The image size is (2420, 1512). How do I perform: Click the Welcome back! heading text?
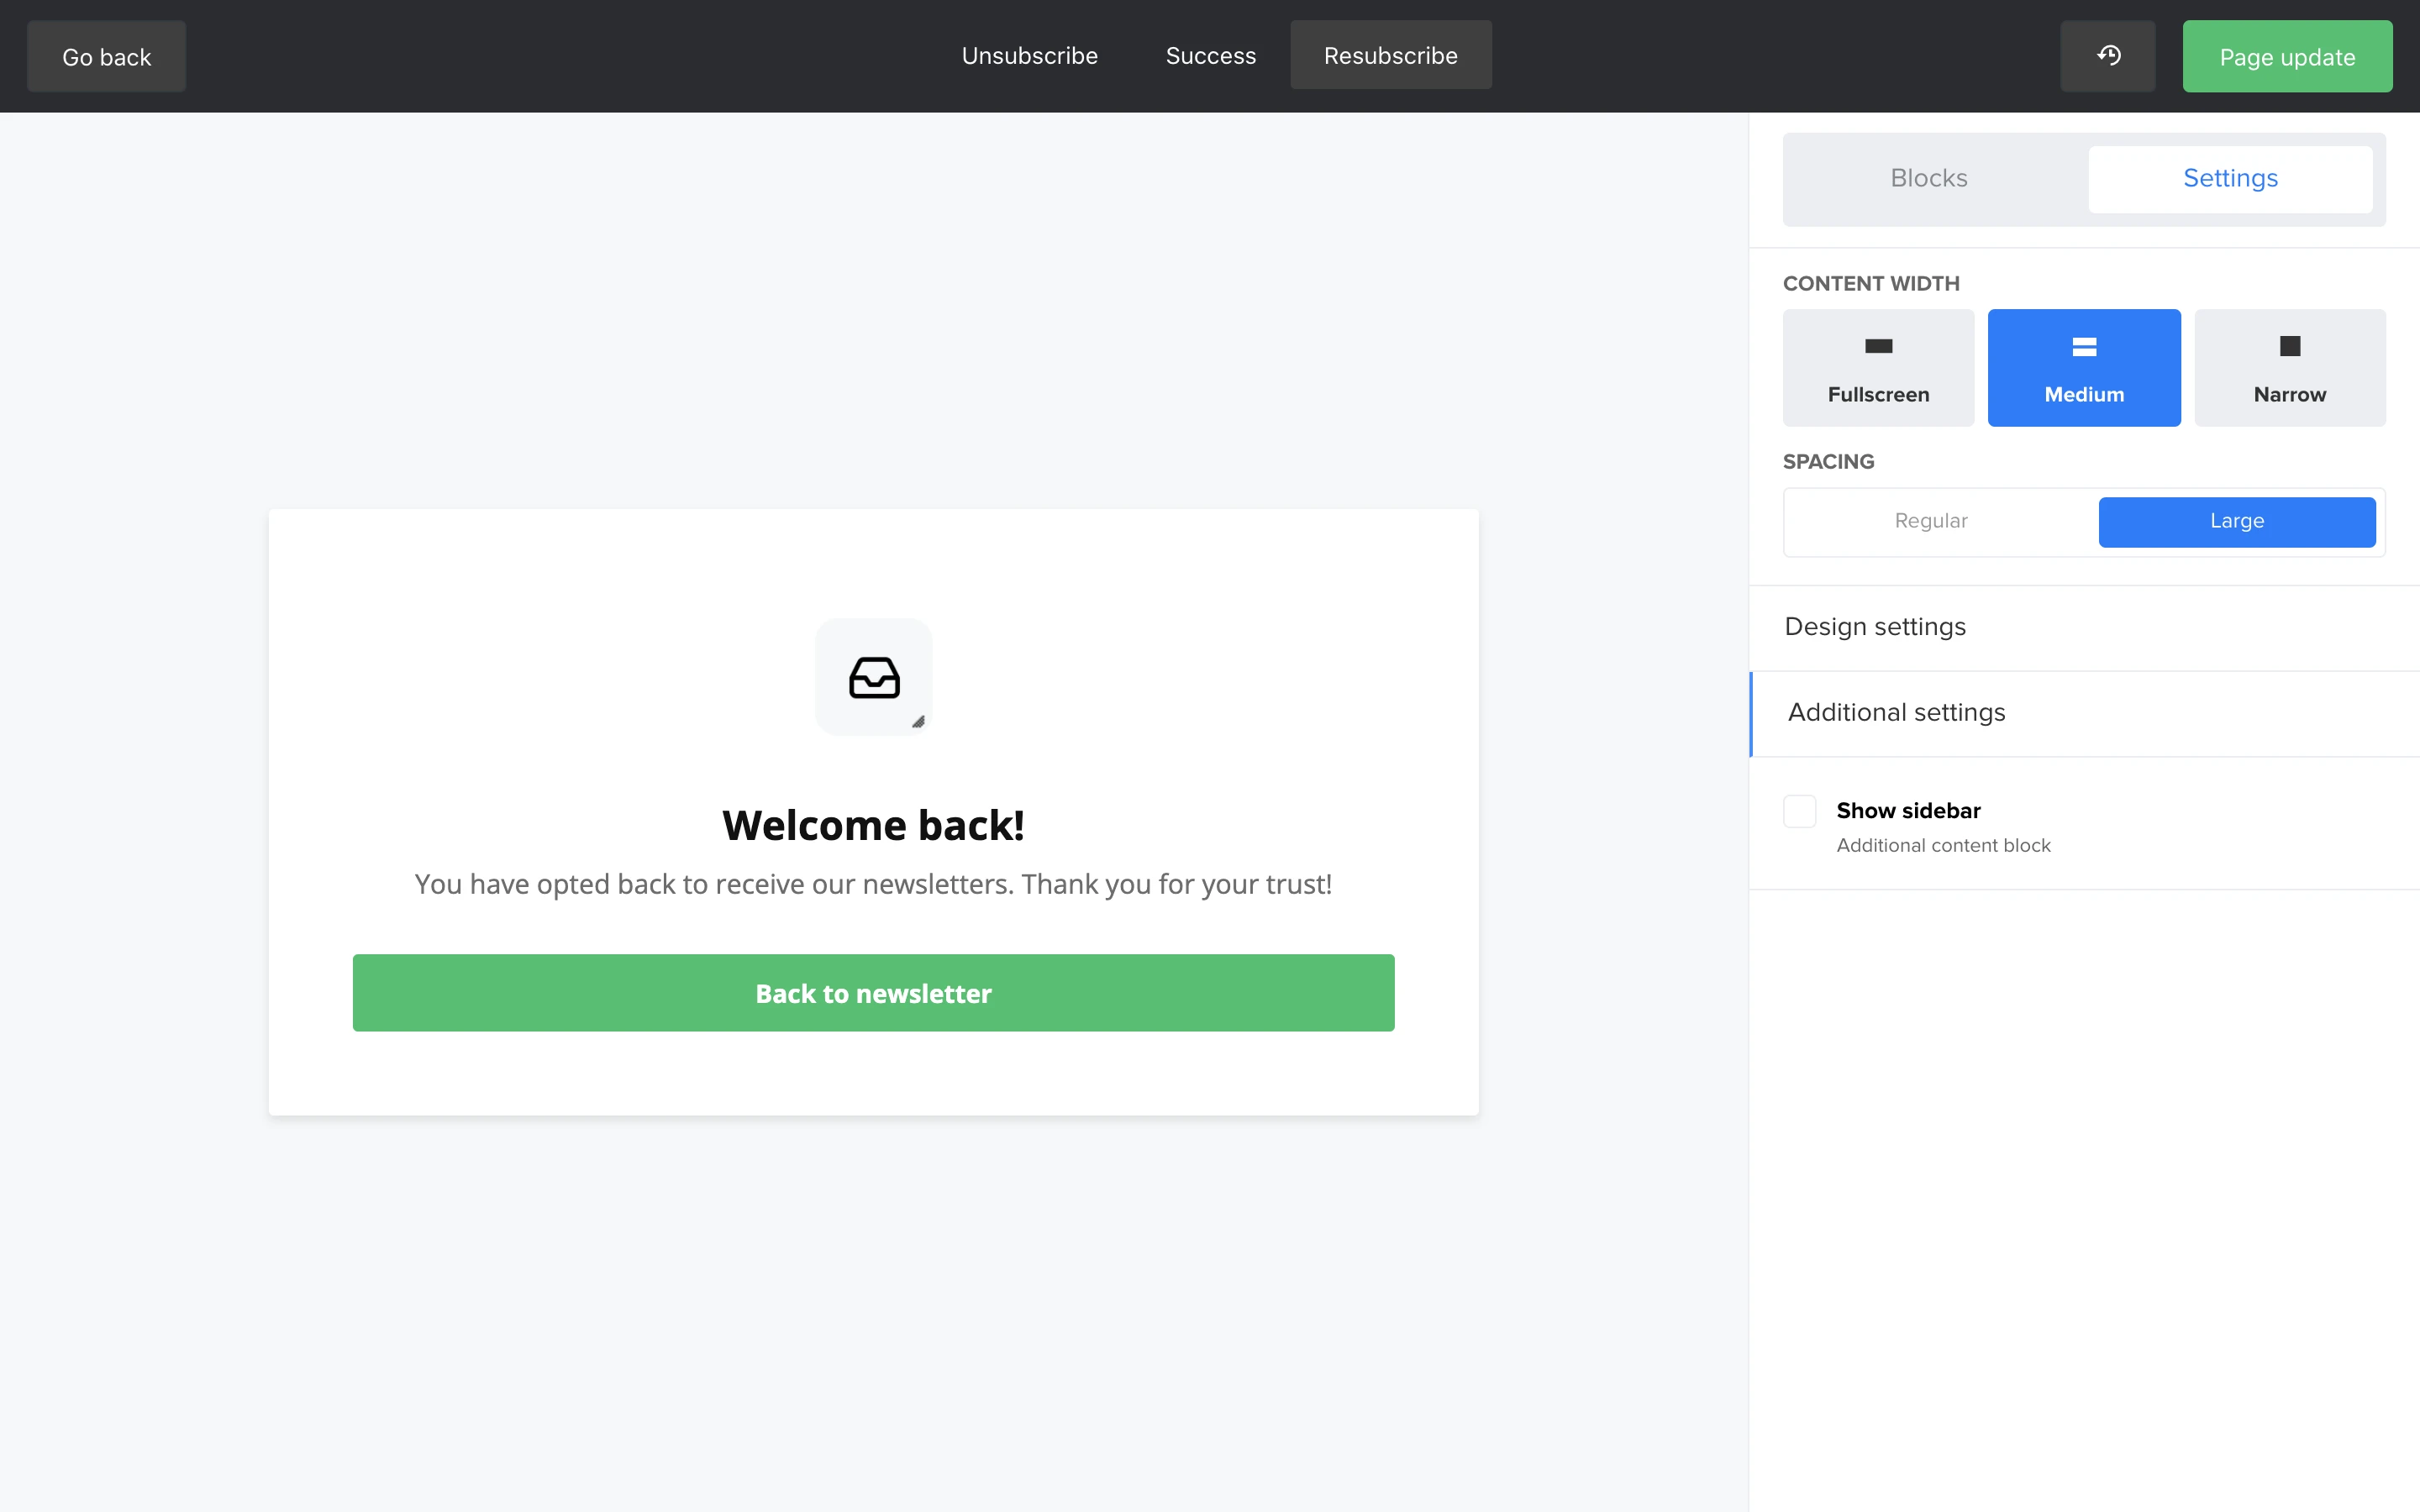[x=873, y=825]
